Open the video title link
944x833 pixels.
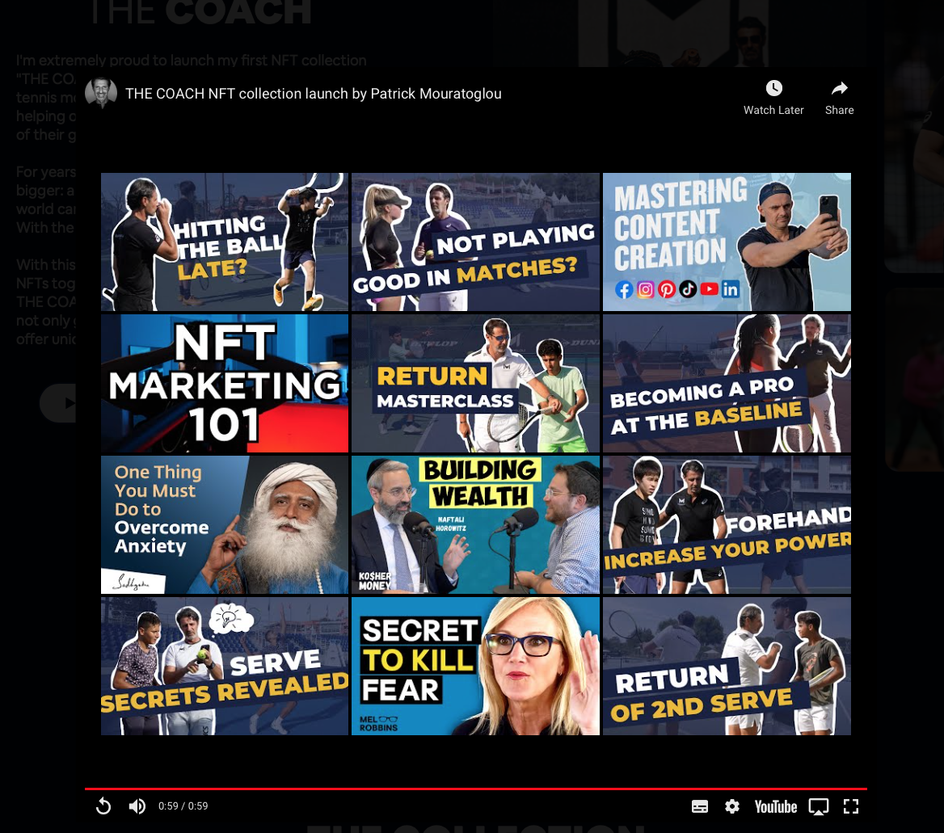click(314, 94)
